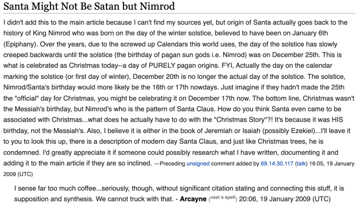Click the "20:06, 19 January 2009 (UTC)" timestamp
The image size is (355, 208).
(285, 199)
